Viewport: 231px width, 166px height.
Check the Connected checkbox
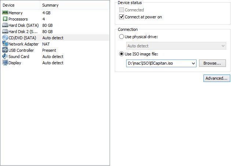coord(121,10)
